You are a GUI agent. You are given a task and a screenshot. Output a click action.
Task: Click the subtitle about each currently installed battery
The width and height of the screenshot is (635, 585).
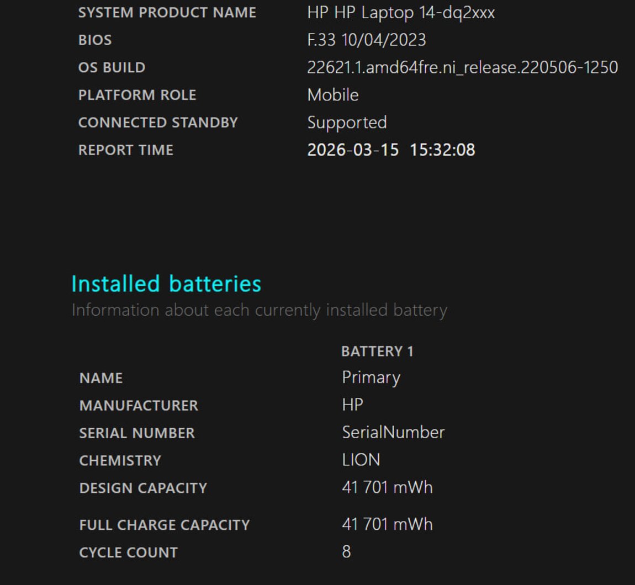(x=259, y=310)
